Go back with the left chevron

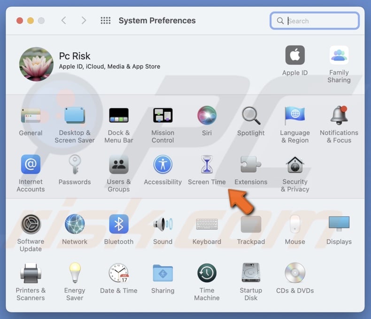(64, 21)
